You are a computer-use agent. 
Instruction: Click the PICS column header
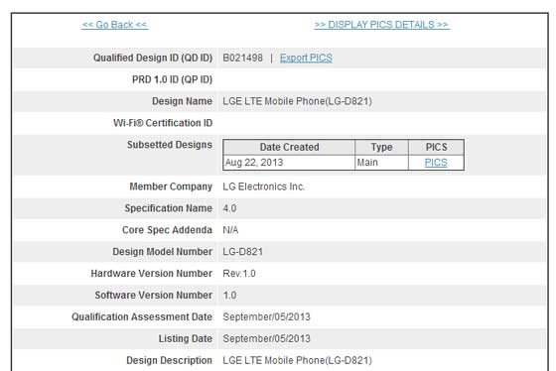436,147
